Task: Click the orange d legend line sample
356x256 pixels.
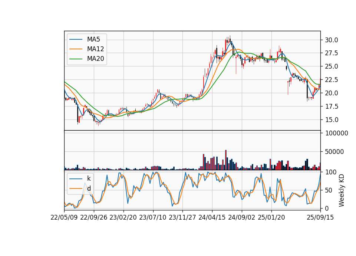Action: (x=76, y=188)
